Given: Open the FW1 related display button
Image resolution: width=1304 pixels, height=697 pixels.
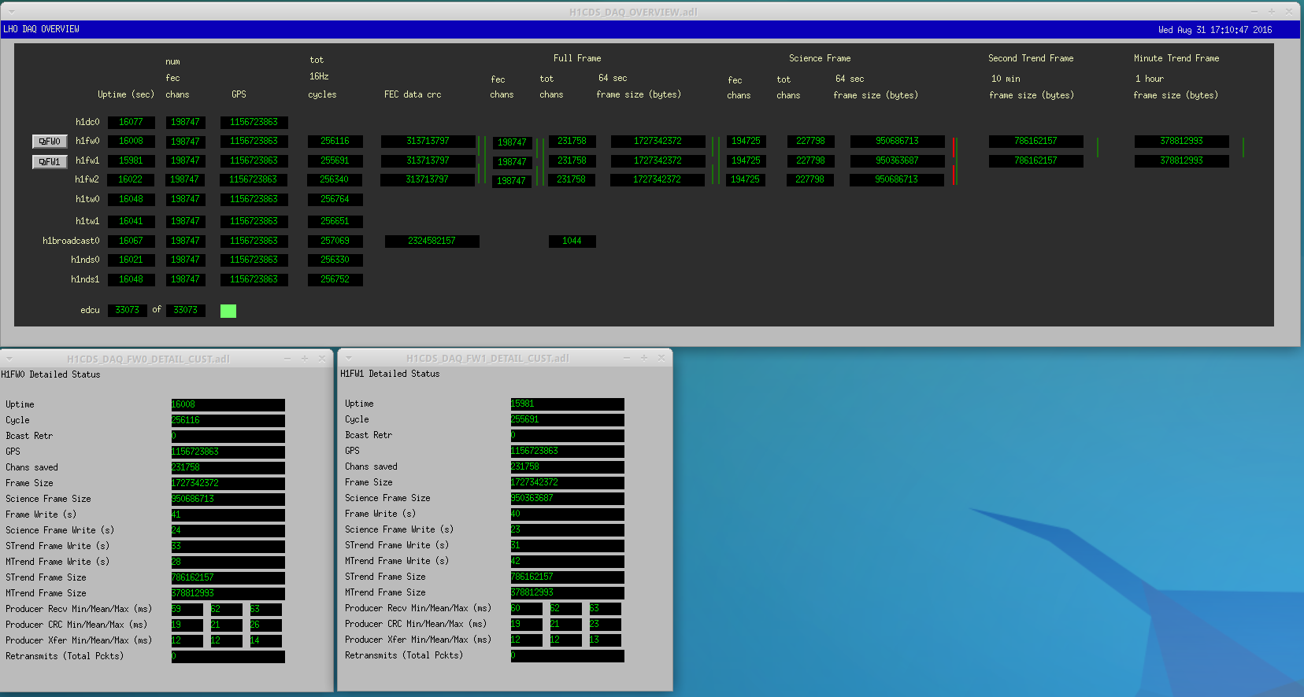Looking at the screenshot, I should [x=50, y=161].
